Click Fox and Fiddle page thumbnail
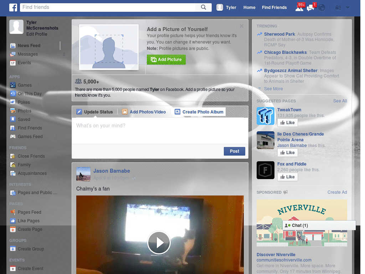The width and height of the screenshot is (365, 274). (266, 170)
